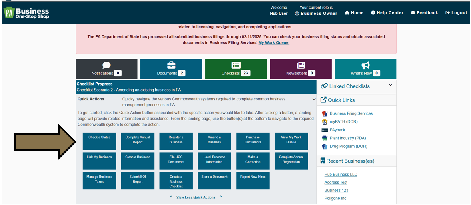Click the Complete Annual Registration button
The height and width of the screenshot is (205, 471).
pos(291,161)
